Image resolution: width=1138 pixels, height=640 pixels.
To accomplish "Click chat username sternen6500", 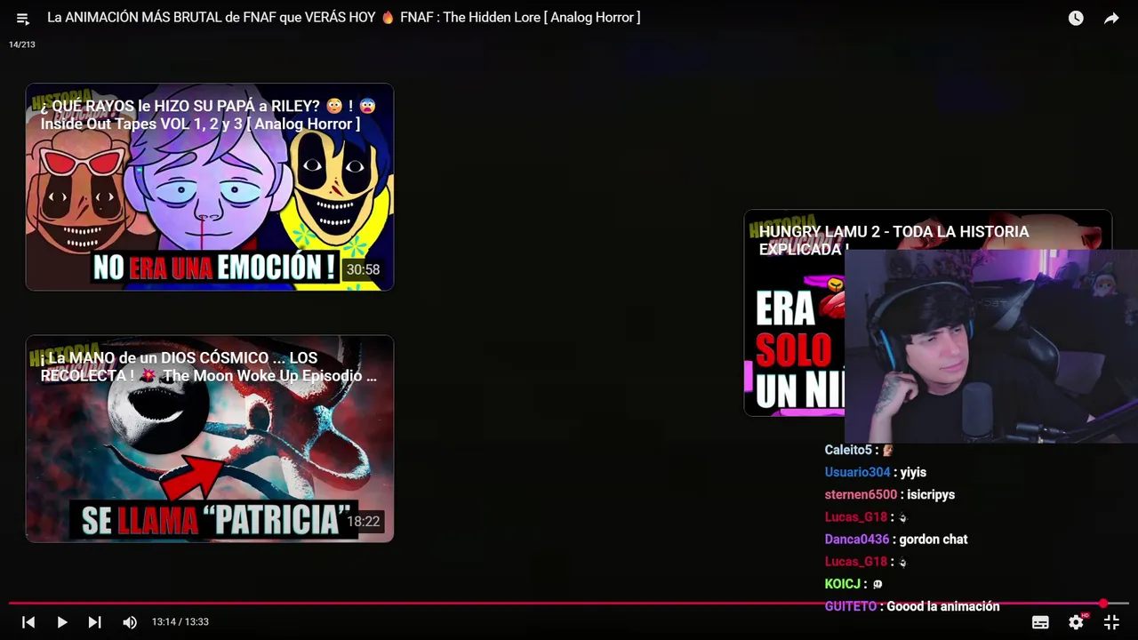I will click(x=861, y=494).
